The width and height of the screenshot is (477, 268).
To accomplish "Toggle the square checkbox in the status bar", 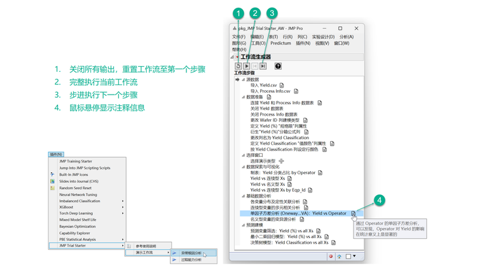I will (x=349, y=257).
